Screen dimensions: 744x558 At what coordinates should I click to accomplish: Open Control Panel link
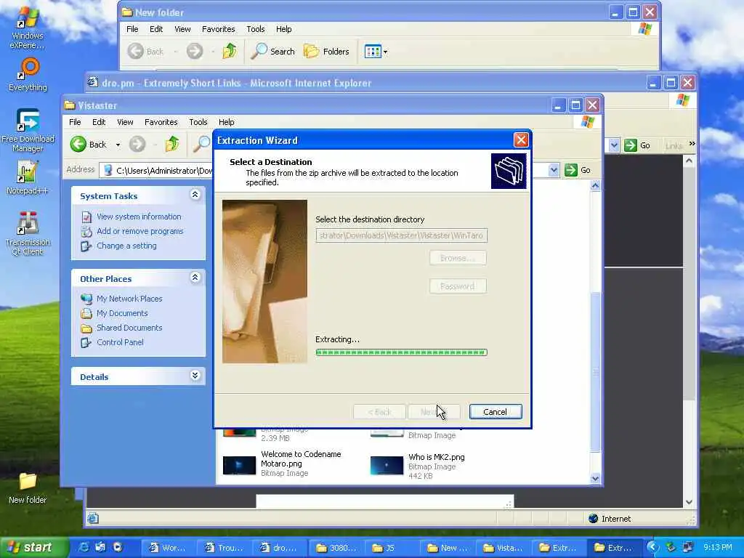120,343
